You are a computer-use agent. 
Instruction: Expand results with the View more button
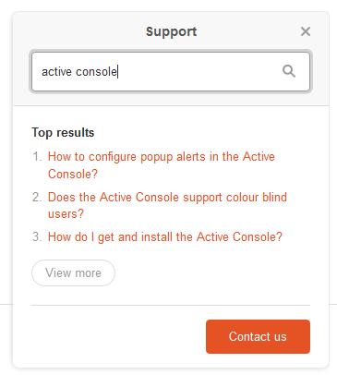click(73, 272)
